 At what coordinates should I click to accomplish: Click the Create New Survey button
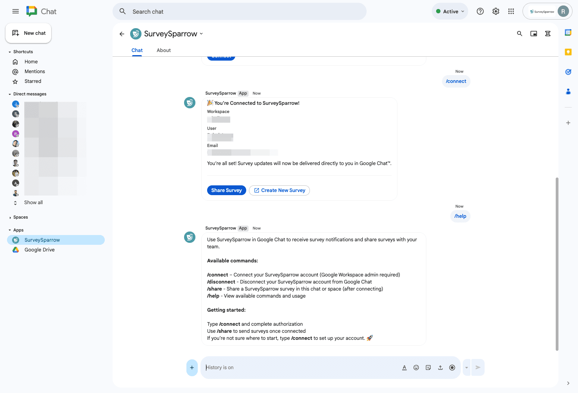[279, 190]
